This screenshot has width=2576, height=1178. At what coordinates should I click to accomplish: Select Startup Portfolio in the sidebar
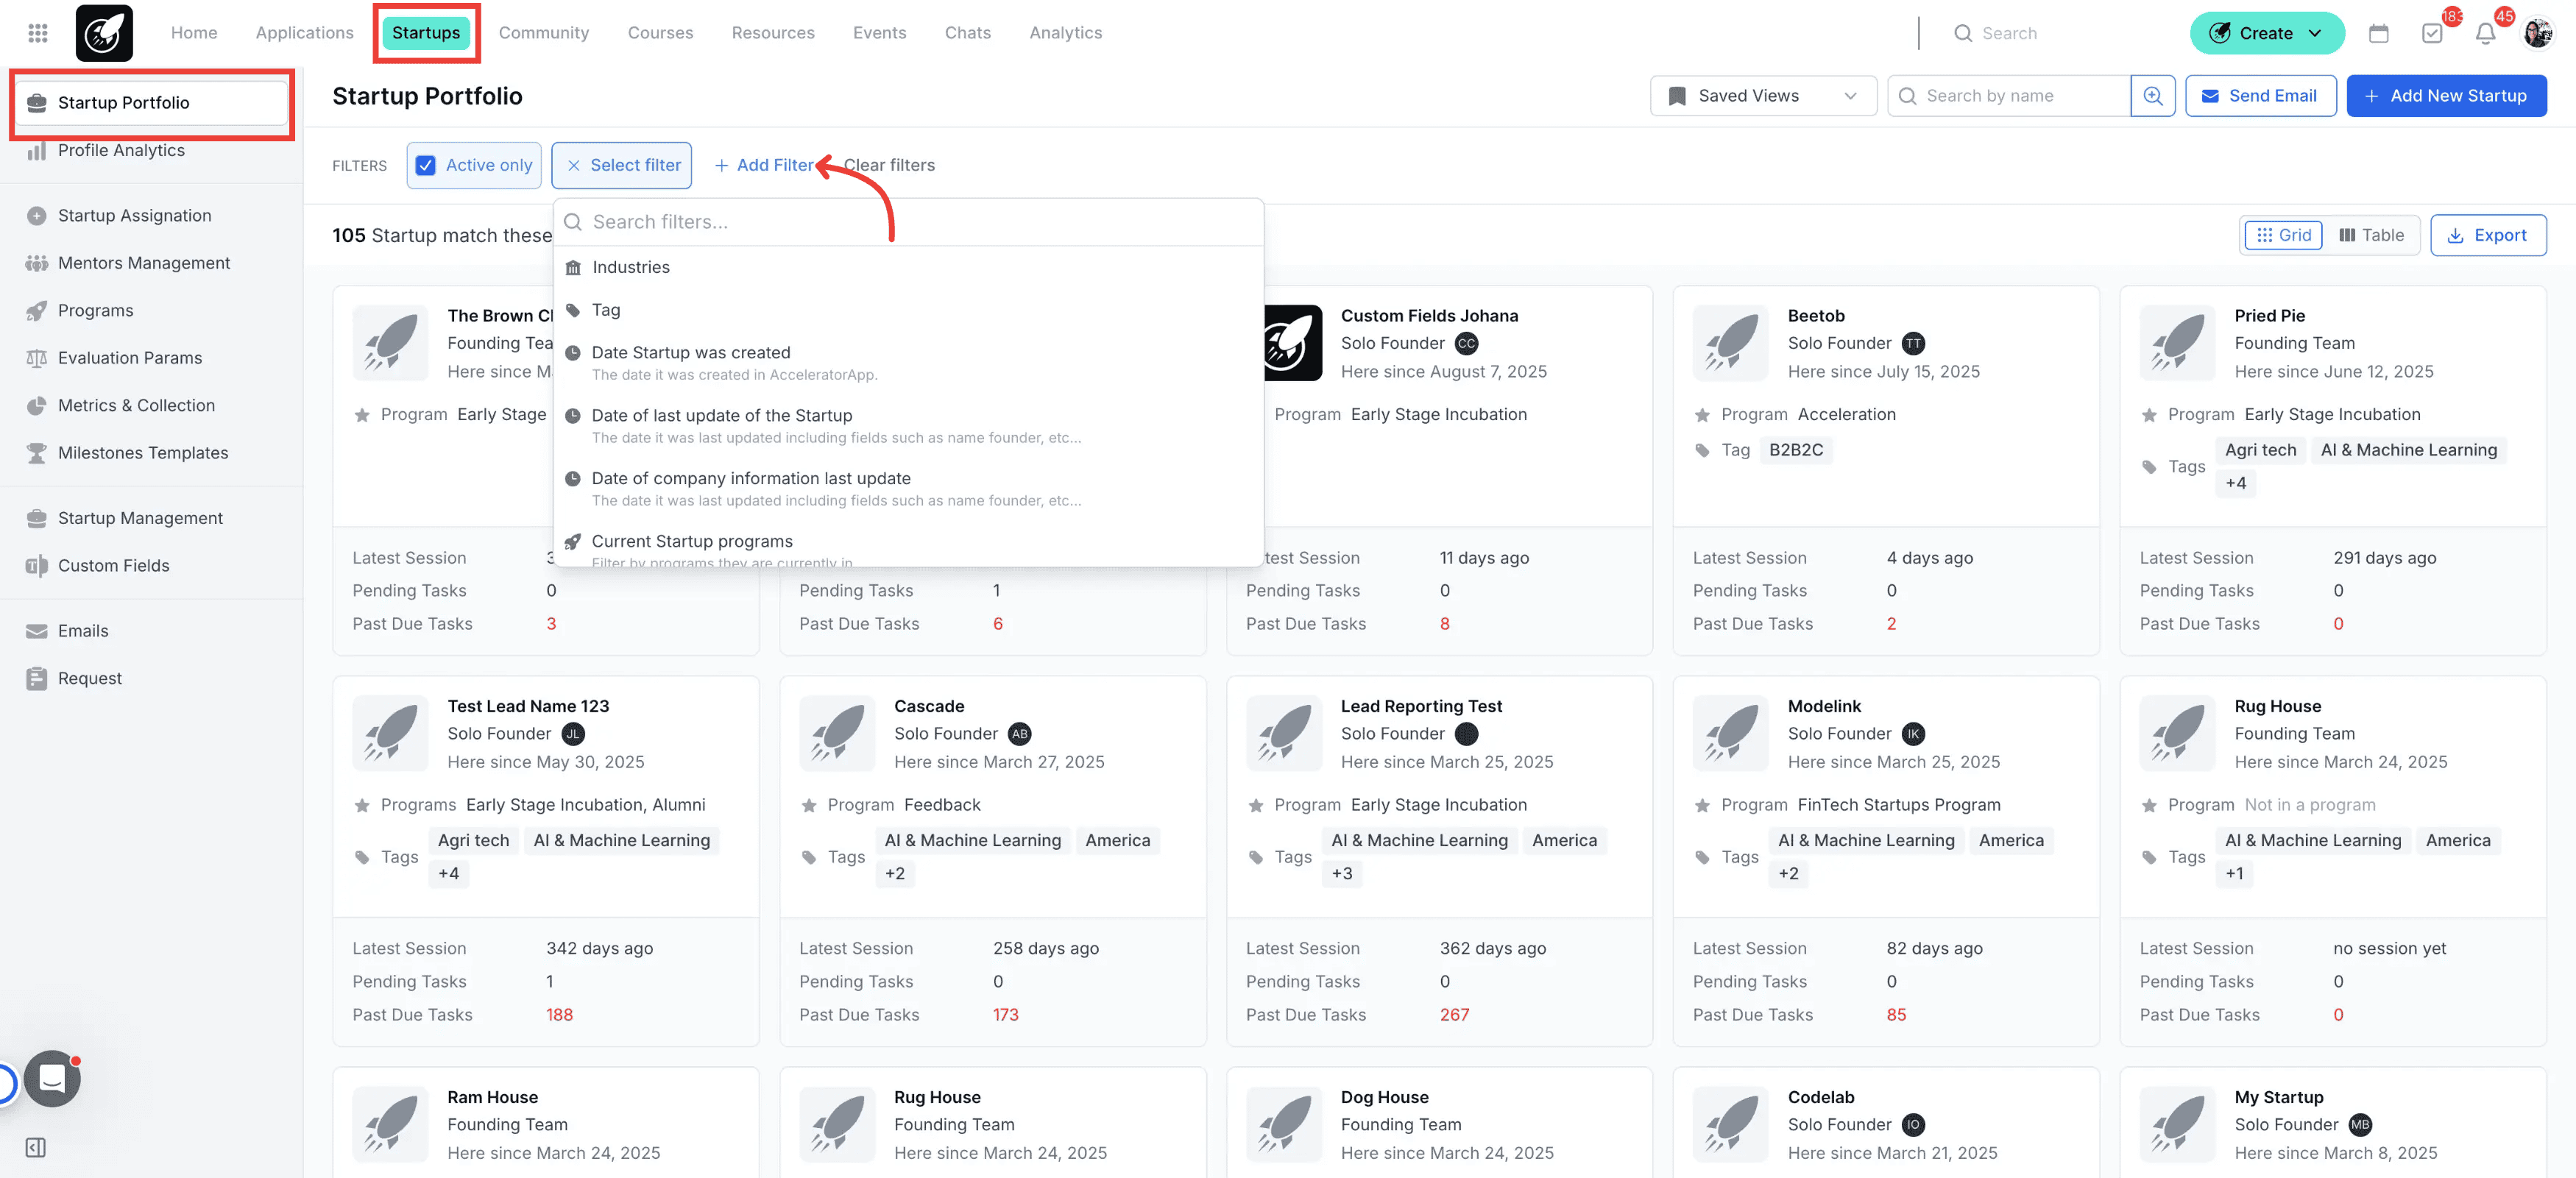(x=152, y=102)
